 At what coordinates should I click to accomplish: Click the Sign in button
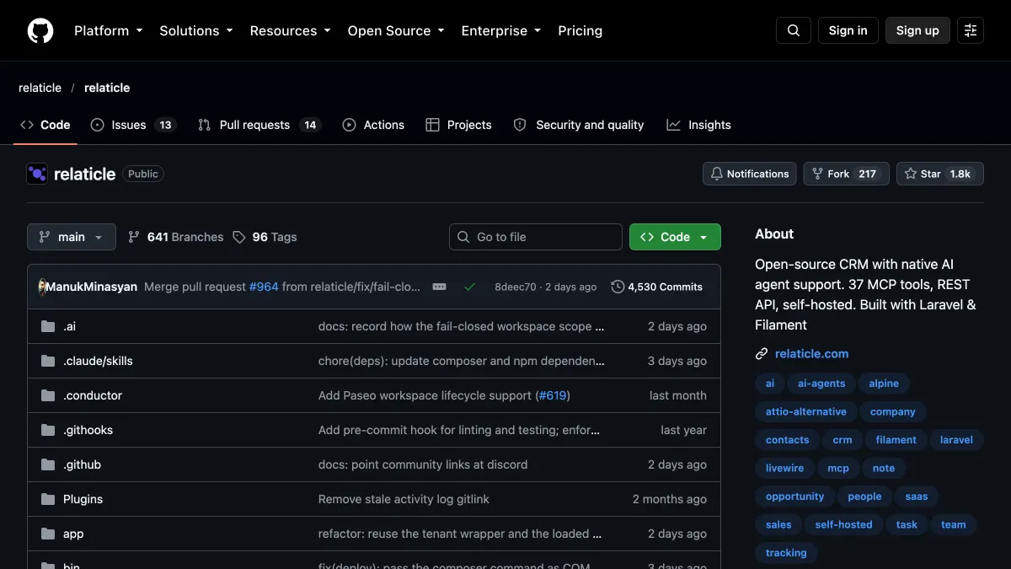[848, 30]
